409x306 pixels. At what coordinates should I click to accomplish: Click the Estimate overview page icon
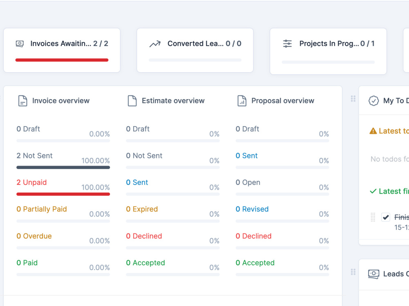point(132,101)
